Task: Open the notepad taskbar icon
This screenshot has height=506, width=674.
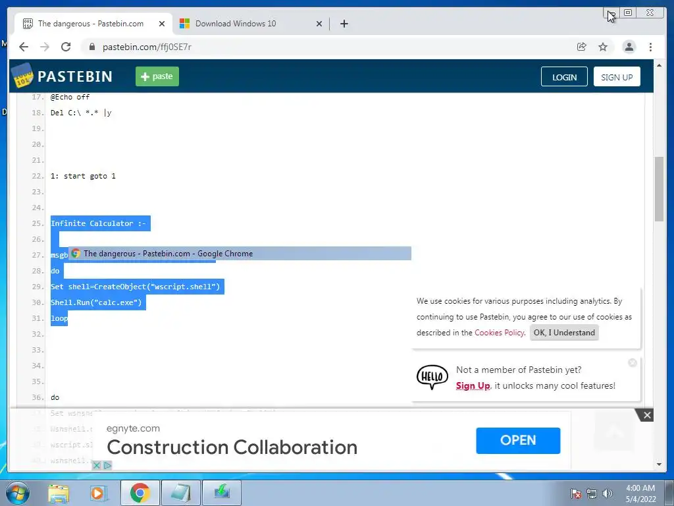Action: coord(181,493)
